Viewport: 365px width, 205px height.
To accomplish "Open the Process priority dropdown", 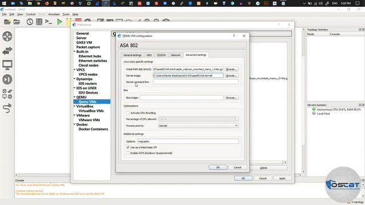I will 198,125.
